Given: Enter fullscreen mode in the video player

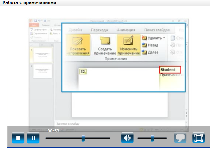Looking at the screenshot, I should pos(199,138).
